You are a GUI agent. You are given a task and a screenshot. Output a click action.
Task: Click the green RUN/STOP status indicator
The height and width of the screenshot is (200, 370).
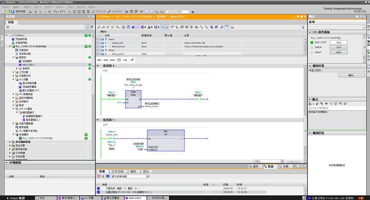point(312,42)
